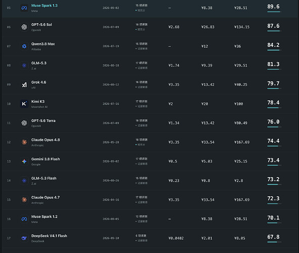Click the OpenAI logo for GPT-5.6 Sol
This screenshot has height=253, width=299.
coord(24,27)
